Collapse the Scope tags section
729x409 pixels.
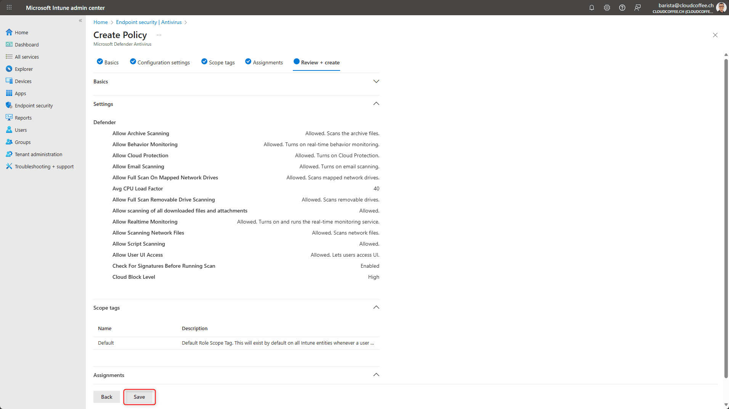click(x=376, y=307)
